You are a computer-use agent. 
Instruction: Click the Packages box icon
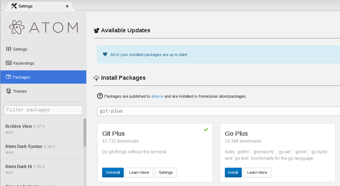click(x=9, y=77)
